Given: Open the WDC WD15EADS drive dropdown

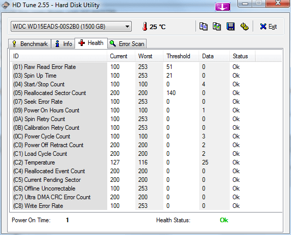Looking at the screenshot, I should click(x=71, y=27).
